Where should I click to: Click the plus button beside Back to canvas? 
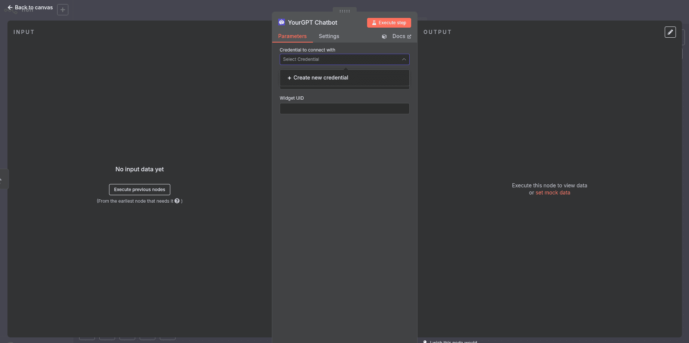coord(63,10)
